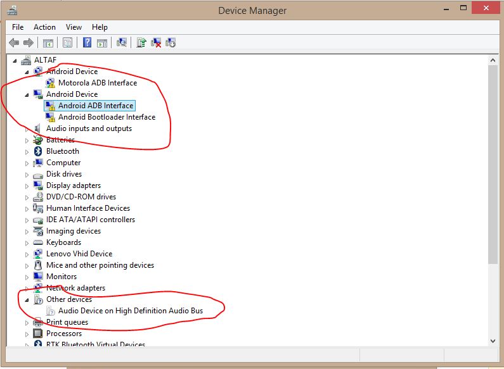Click Add legacy hardware toolbar icon

171,42
